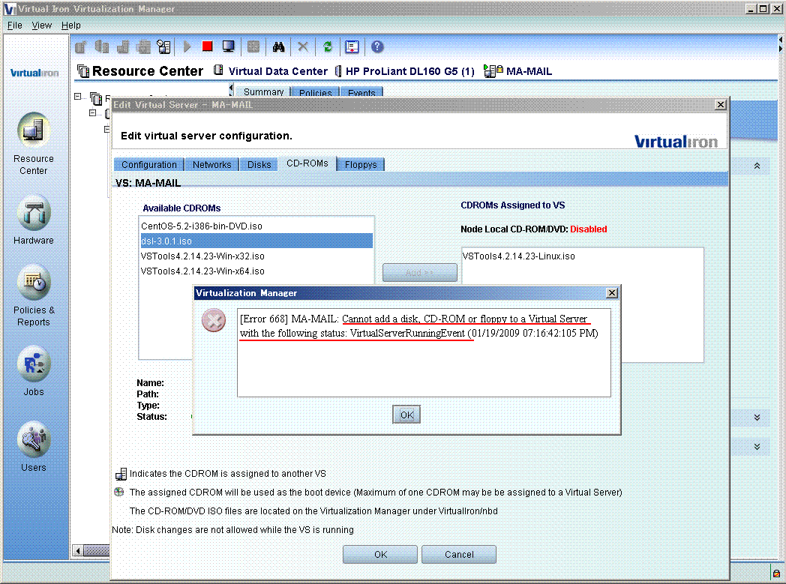Collapse the root Resource Center tree node
Viewport: 786px width, 584px height.
[x=78, y=96]
